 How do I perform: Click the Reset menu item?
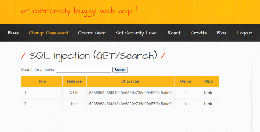[174, 33]
